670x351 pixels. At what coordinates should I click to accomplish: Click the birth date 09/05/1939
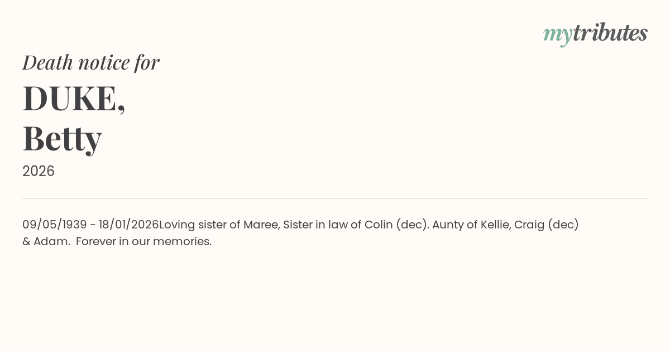click(55, 225)
